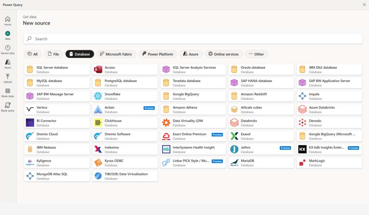Choose Google BigQuery connector

pos(193,96)
